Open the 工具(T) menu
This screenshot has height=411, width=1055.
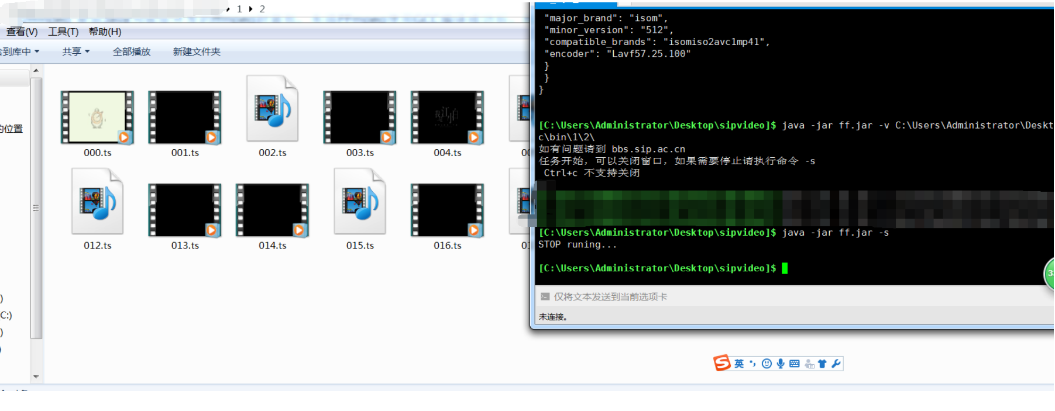click(63, 32)
